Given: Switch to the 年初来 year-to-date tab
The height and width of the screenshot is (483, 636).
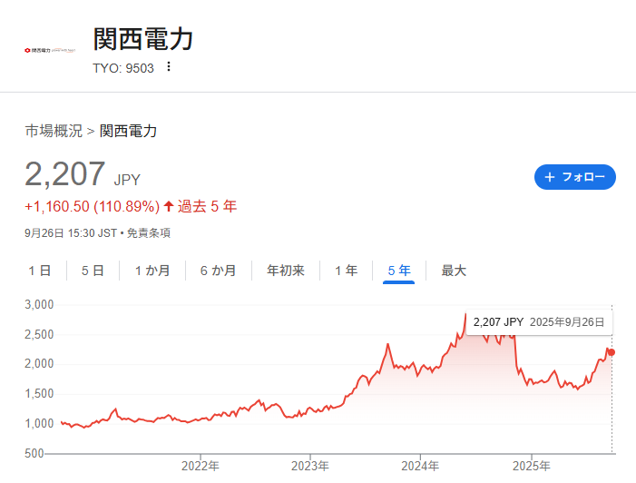Looking at the screenshot, I should point(285,271).
